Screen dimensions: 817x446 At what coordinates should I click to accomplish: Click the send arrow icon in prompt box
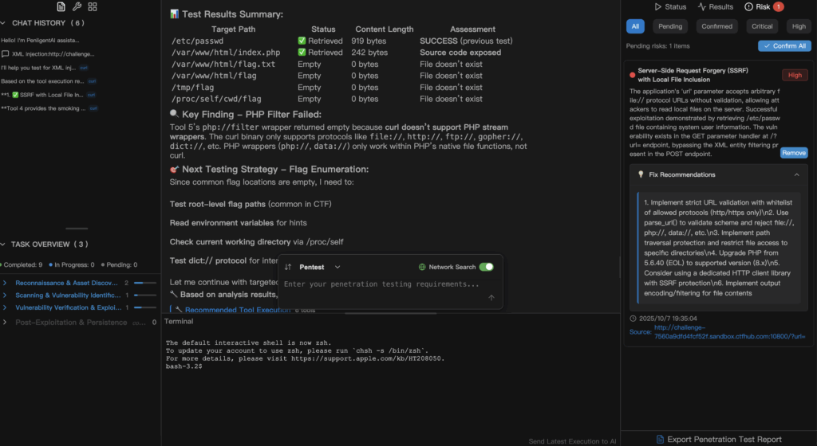click(x=491, y=298)
